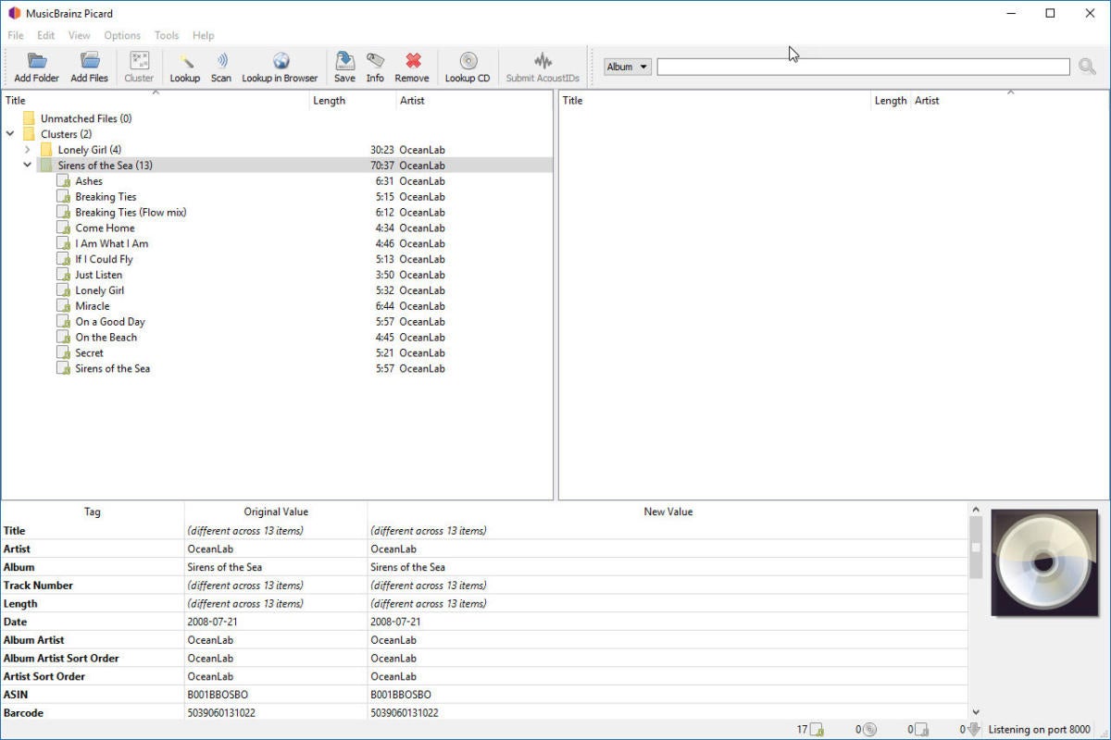Image resolution: width=1111 pixels, height=740 pixels.
Task: Select the Breaking Ties (Flow mix) track
Action: 131,213
